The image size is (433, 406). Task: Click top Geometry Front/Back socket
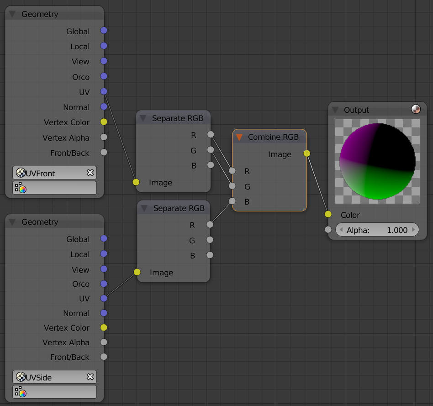tap(104, 152)
